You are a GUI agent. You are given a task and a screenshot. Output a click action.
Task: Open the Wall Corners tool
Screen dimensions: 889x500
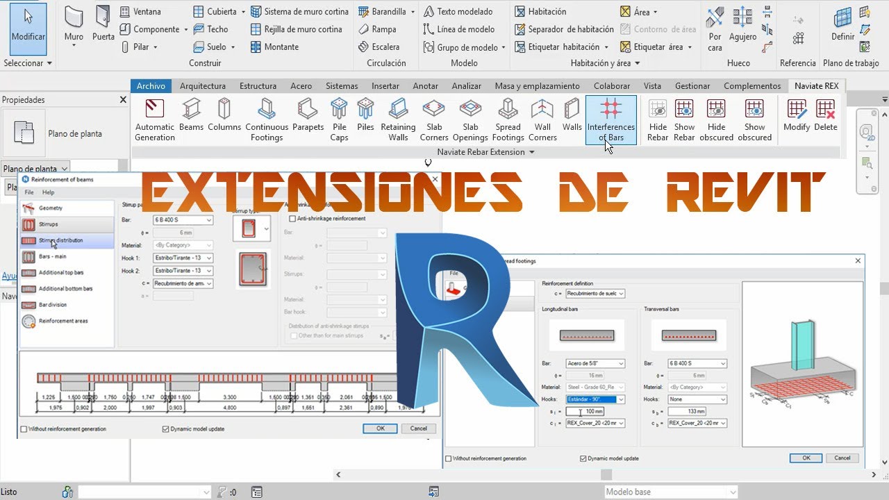pyautogui.click(x=542, y=119)
